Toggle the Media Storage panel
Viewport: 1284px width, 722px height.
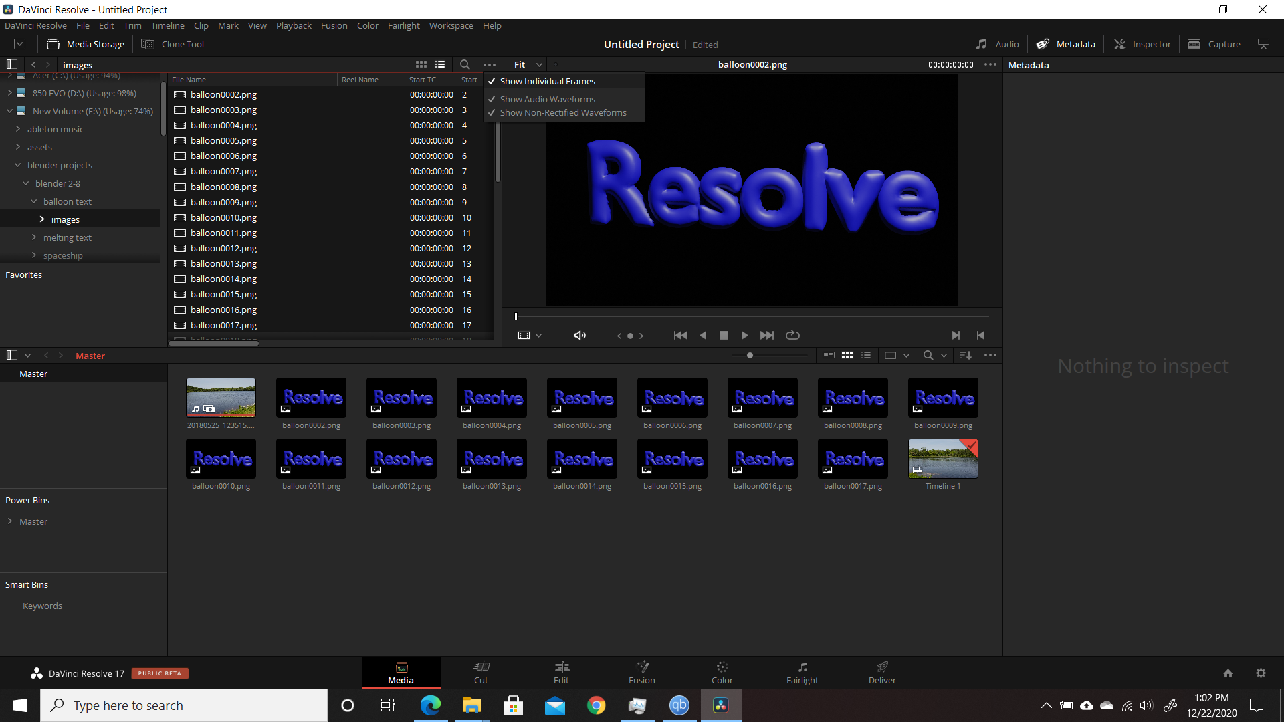click(x=86, y=44)
